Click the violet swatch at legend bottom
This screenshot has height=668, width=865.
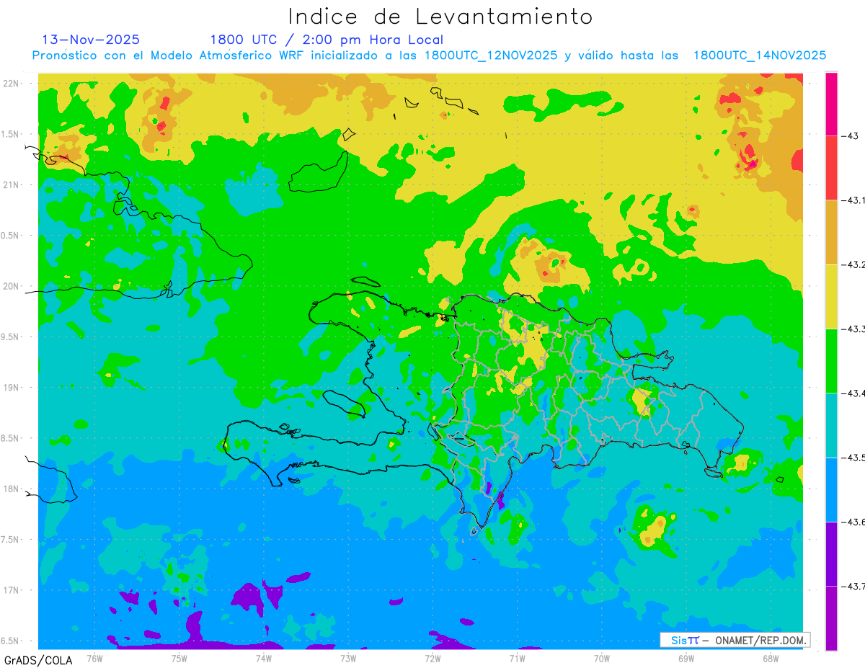click(x=831, y=618)
